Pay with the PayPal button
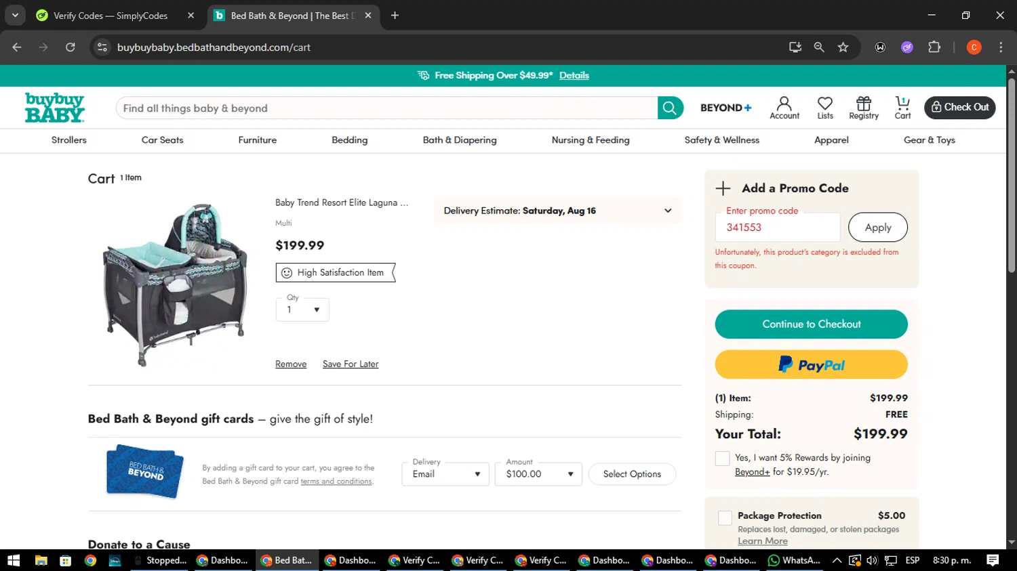 tap(812, 364)
